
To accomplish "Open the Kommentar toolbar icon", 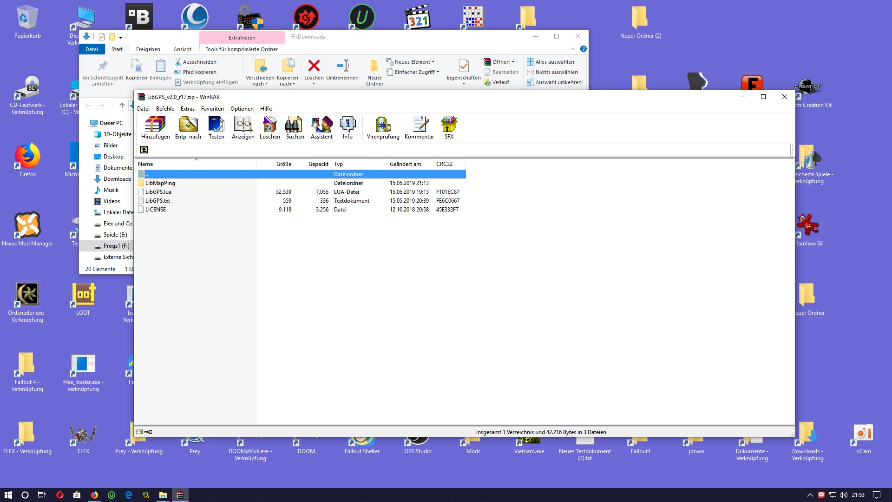I will (x=419, y=127).
